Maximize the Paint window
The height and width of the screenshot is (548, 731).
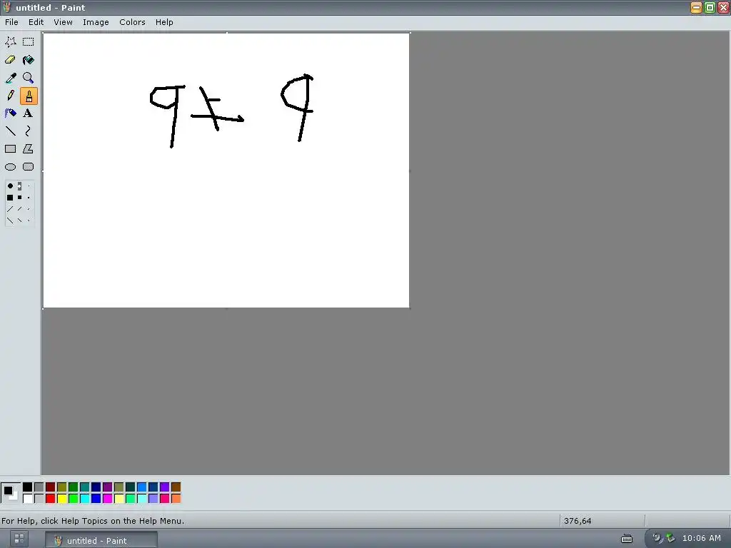(x=710, y=7)
